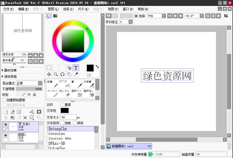Activate the Text tool
Viewport: 233px width, 158px height.
76,68
